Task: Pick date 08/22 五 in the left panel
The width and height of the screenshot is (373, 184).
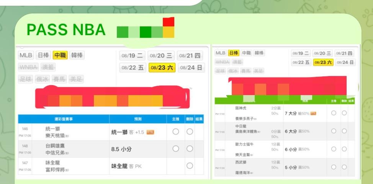Action: 133,68
